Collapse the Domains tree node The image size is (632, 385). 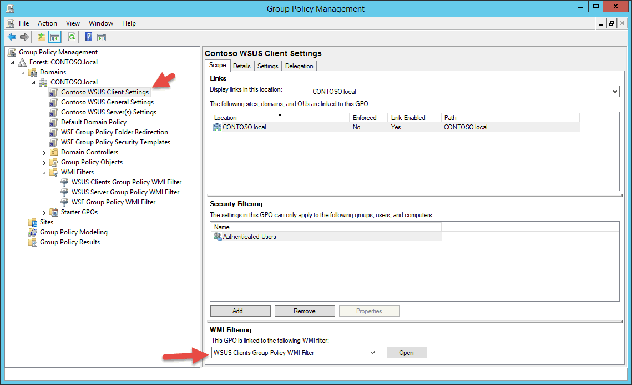click(x=23, y=73)
